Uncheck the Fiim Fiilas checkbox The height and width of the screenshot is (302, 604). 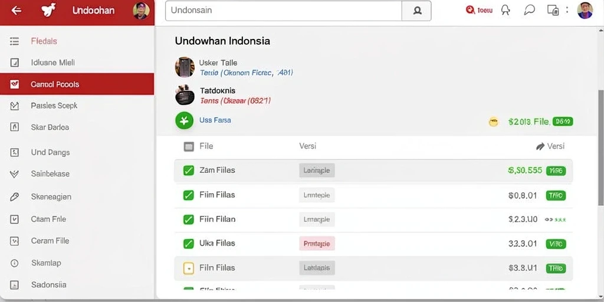click(188, 195)
